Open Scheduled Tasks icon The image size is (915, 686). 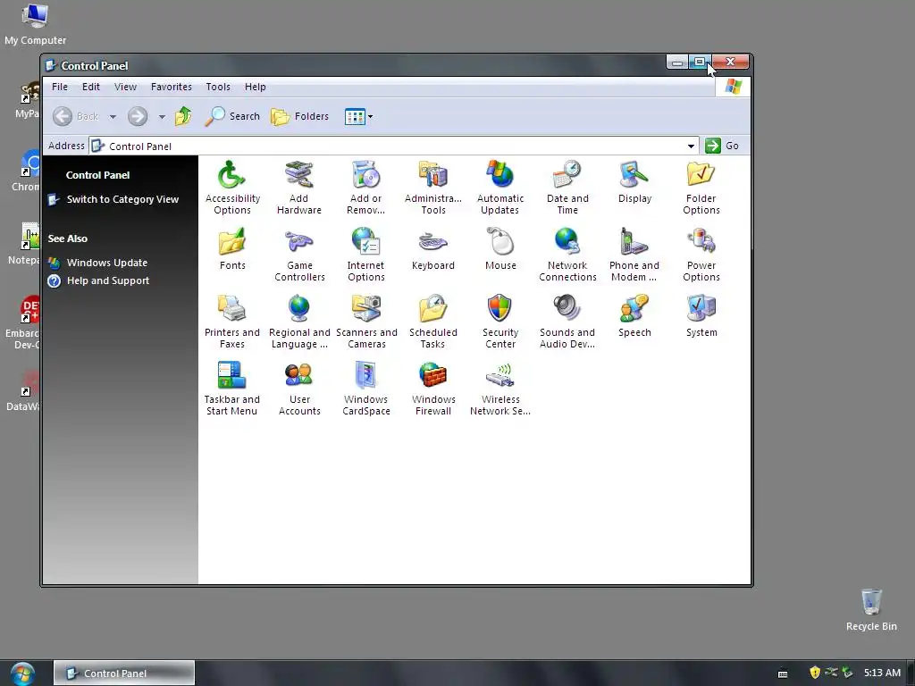[433, 322]
